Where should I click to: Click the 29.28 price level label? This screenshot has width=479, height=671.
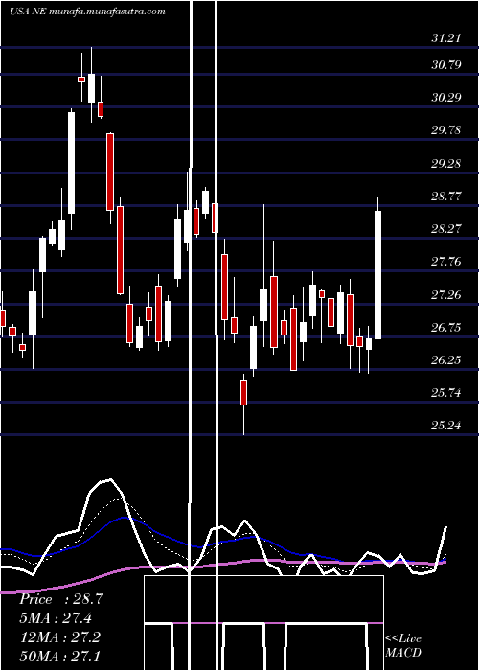click(445, 164)
